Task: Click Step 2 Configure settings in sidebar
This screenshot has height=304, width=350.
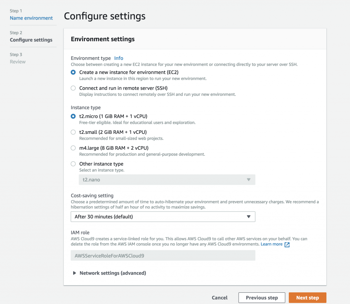Action: click(31, 40)
